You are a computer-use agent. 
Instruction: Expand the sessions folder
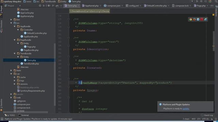(x=15, y=84)
